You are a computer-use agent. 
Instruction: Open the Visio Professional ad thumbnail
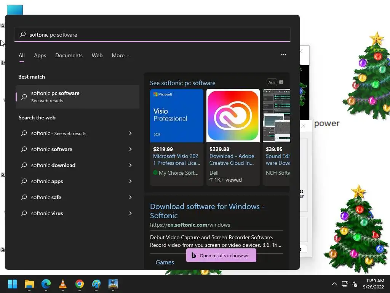point(177,116)
